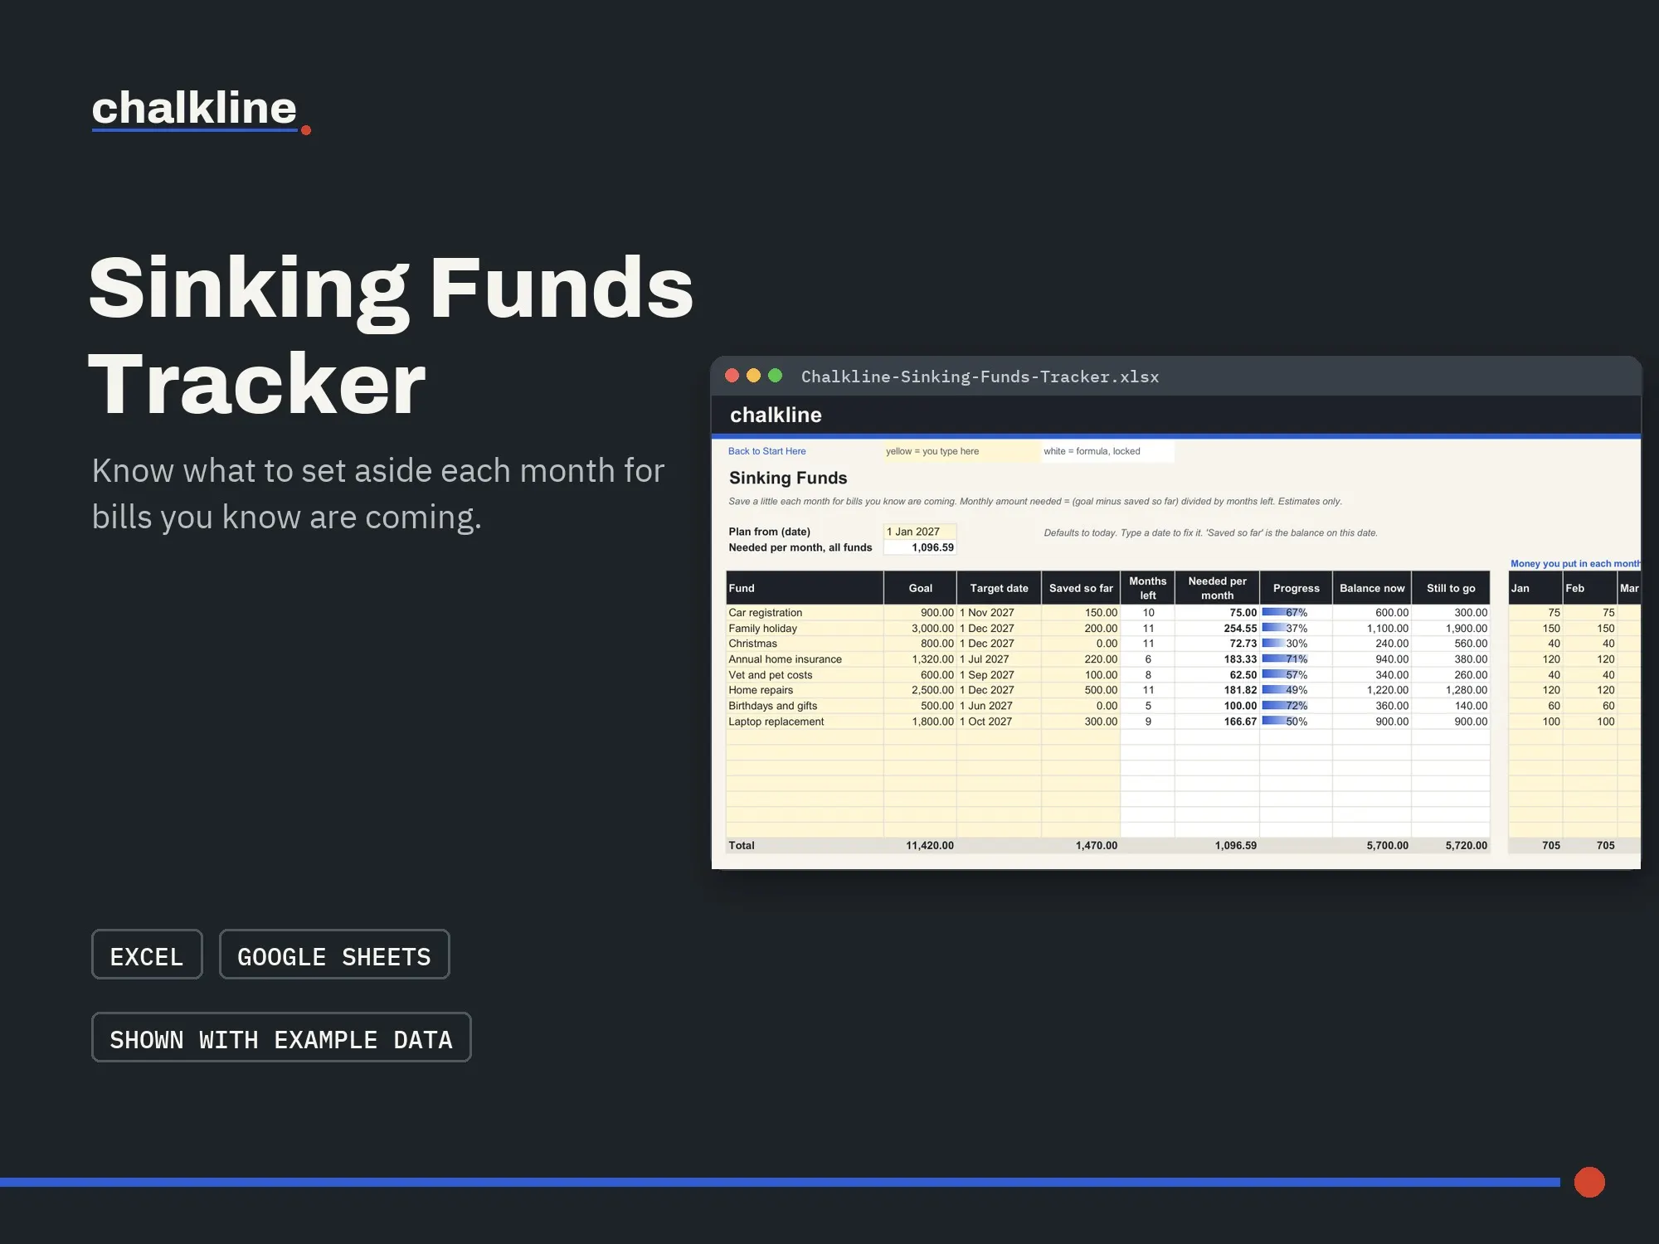1659x1244 pixels.
Task: Select the Still to go column header
Action: click(1451, 588)
